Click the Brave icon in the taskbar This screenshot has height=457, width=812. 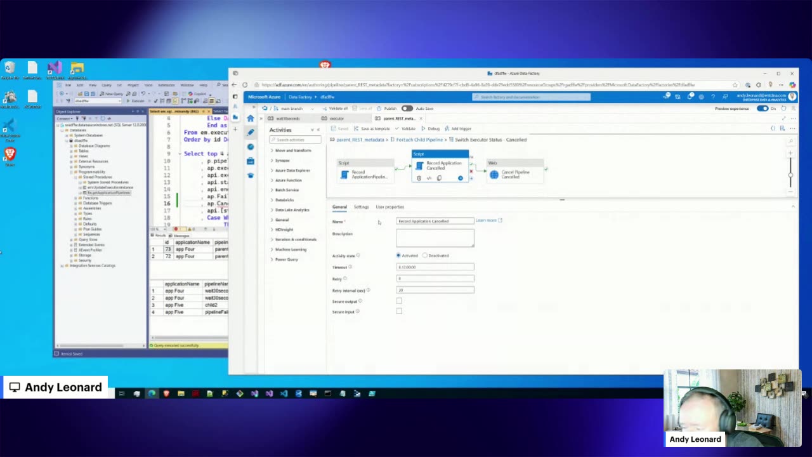coord(166,394)
